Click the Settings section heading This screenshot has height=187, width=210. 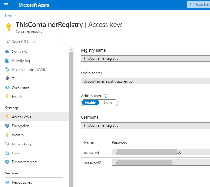pos(12,108)
